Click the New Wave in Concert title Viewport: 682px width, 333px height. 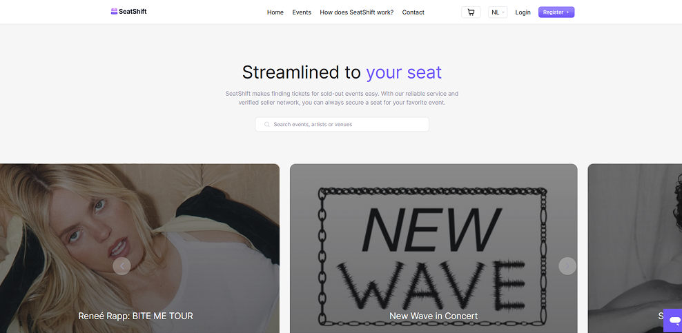[433, 316]
